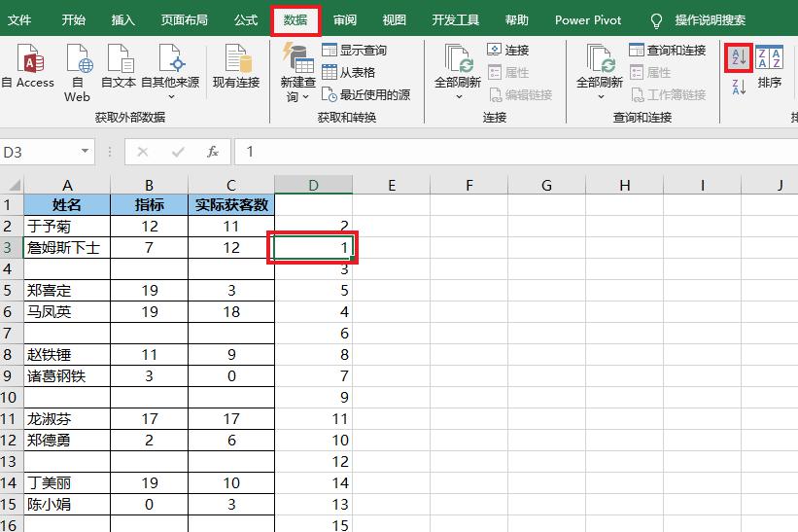
Task: Select cell containing 丁美丽
Action: tap(67, 482)
